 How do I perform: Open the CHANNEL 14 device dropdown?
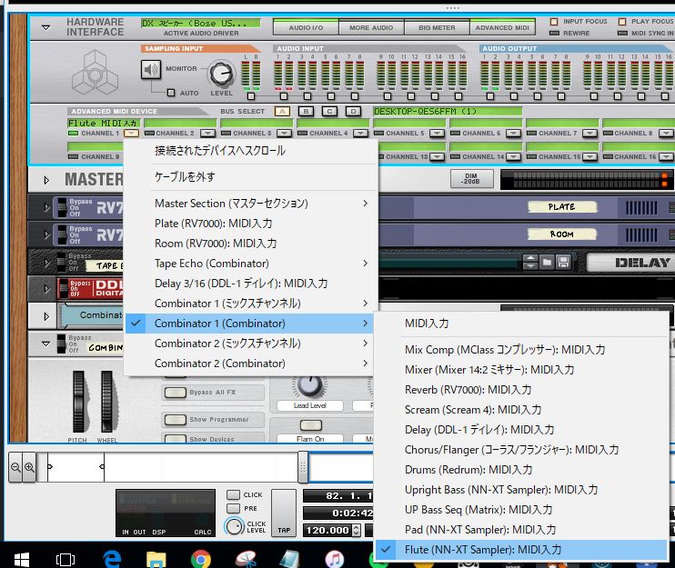(x=514, y=157)
